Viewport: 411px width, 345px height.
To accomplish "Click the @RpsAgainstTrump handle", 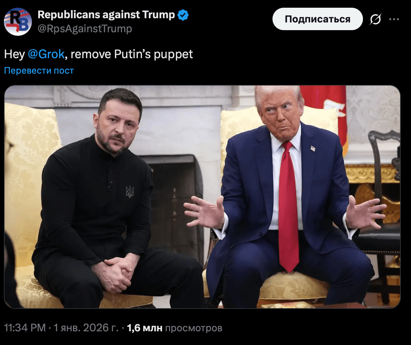I will (85, 29).
